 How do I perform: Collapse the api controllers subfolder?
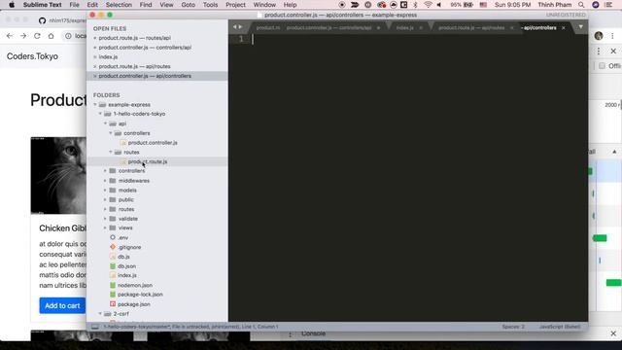pos(111,133)
